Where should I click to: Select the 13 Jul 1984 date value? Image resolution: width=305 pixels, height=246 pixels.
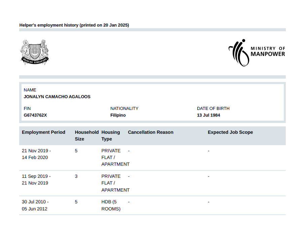pyautogui.click(x=208, y=115)
